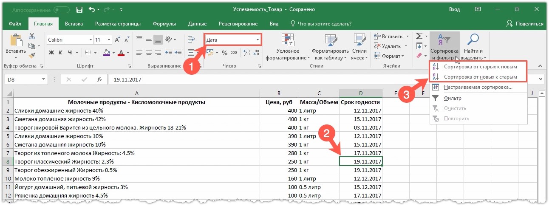Click the Вход sign-in link
The height and width of the screenshot is (206, 549).
[454, 9]
